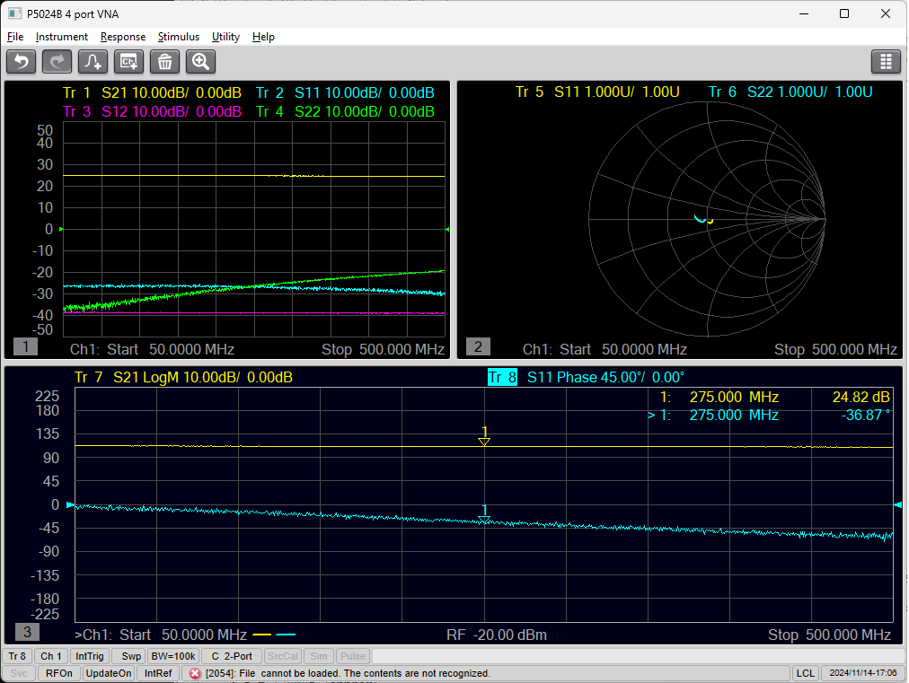Click RF -20.00 dBm power readout
The height and width of the screenshot is (683, 909).
[x=497, y=635]
